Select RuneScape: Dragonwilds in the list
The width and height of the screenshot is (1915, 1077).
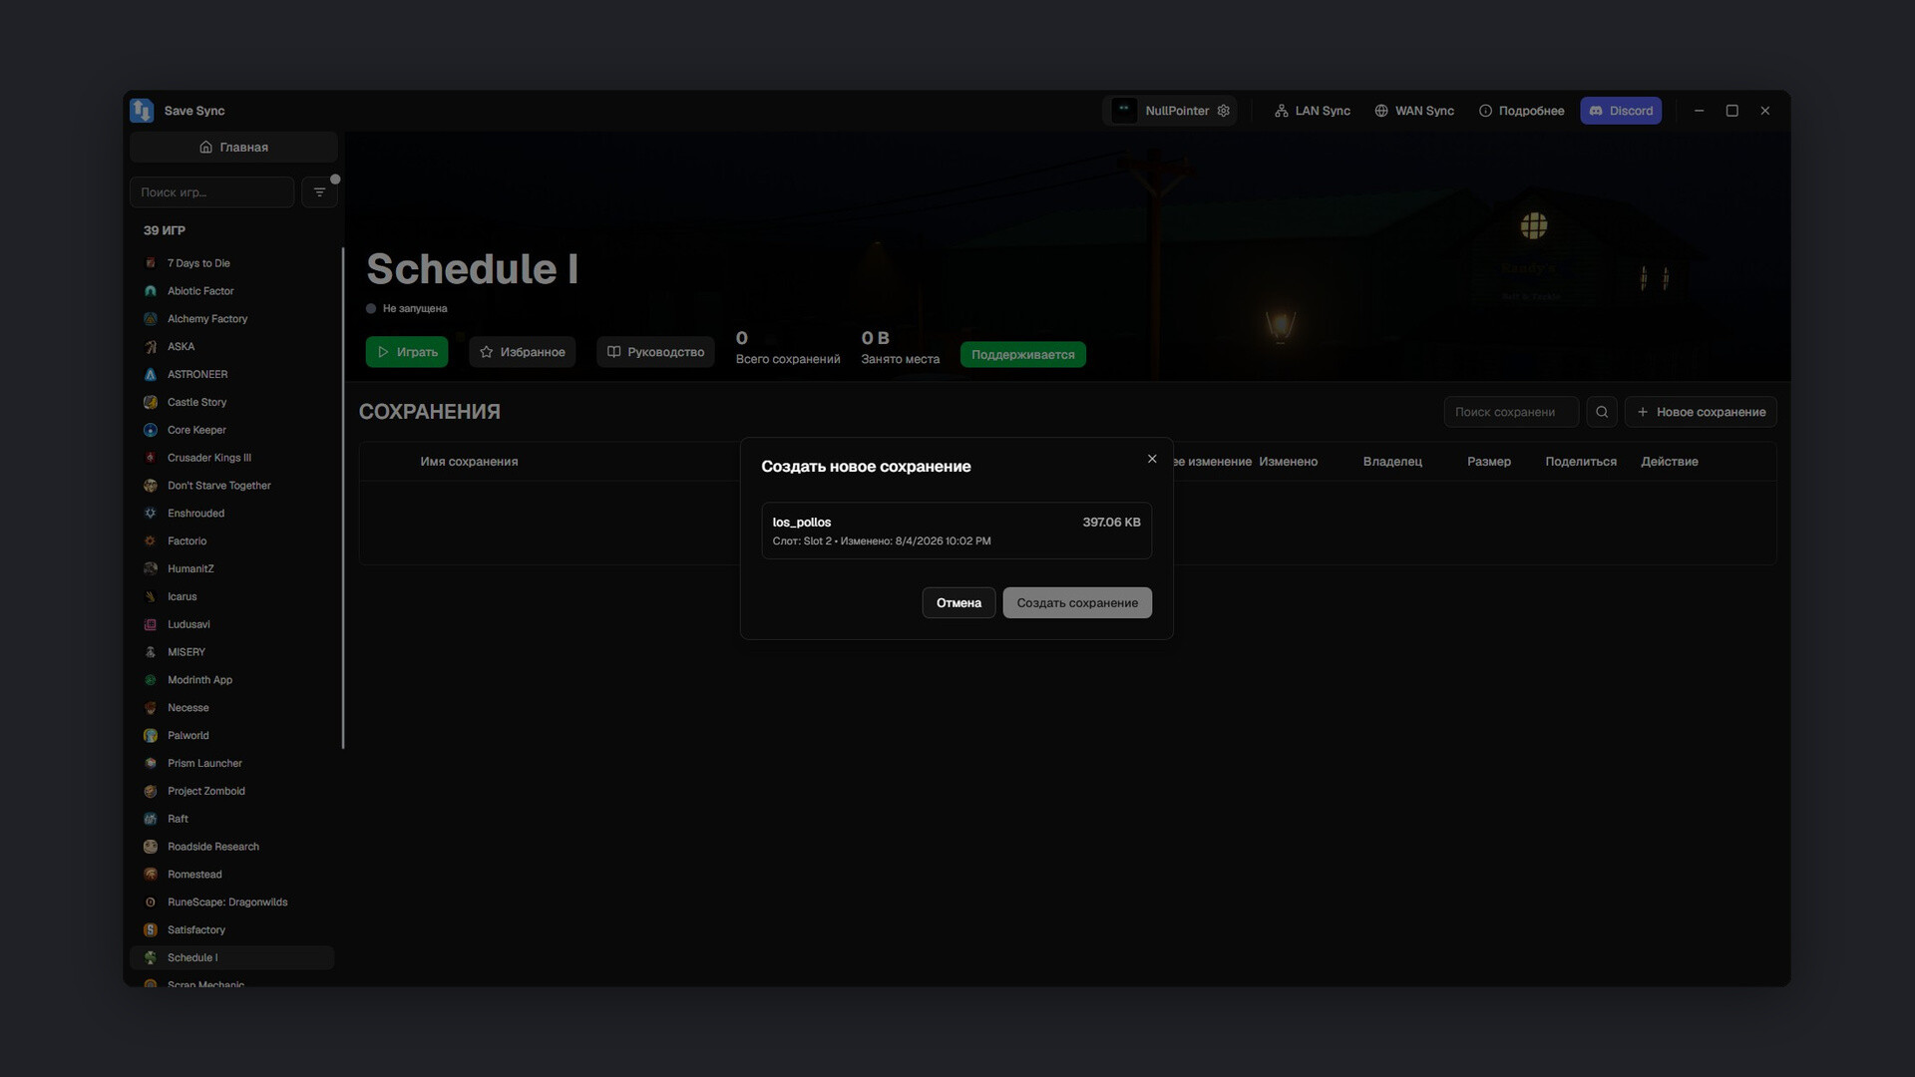pos(231,902)
